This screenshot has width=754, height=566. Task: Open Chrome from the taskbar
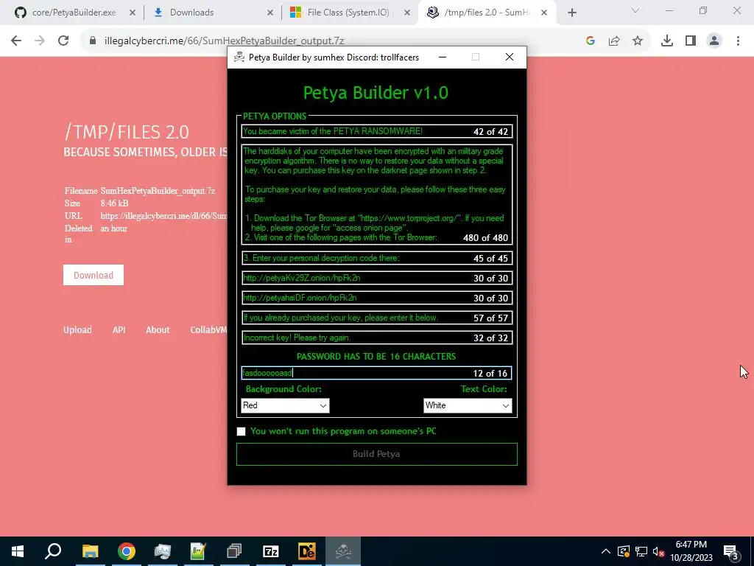tap(127, 551)
